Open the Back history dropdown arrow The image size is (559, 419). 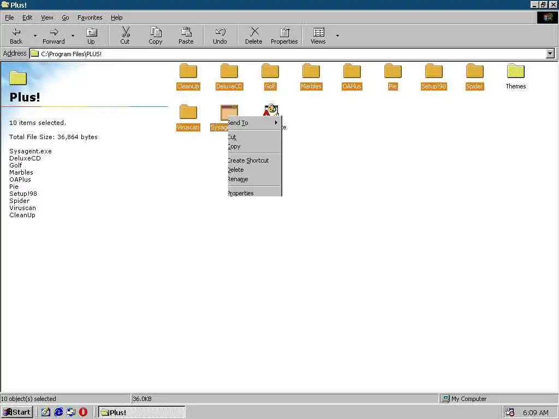tap(35, 35)
